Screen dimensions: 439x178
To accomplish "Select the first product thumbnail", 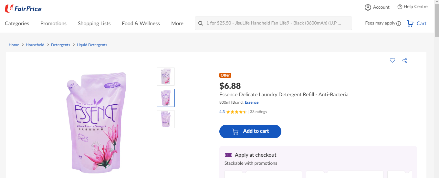I will tap(166, 77).
